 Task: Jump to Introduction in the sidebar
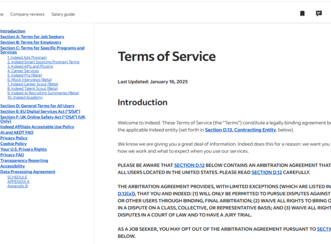13,31
